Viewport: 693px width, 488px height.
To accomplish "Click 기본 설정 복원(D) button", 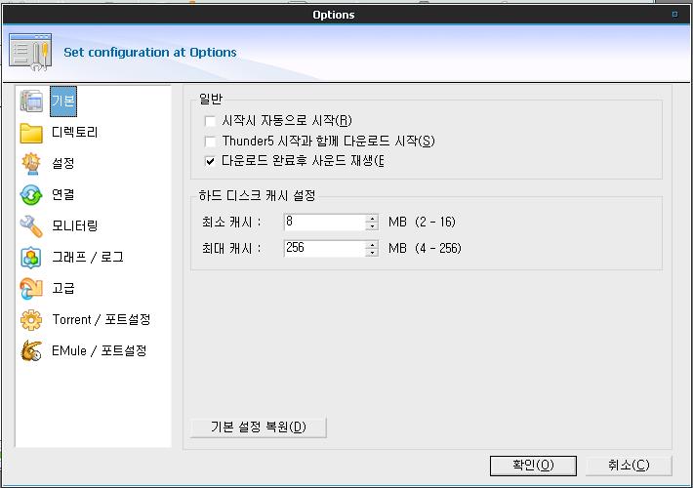I will pos(258,427).
